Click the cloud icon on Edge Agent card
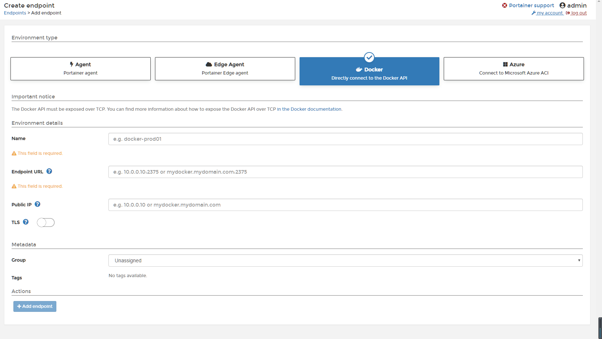 coord(210,64)
